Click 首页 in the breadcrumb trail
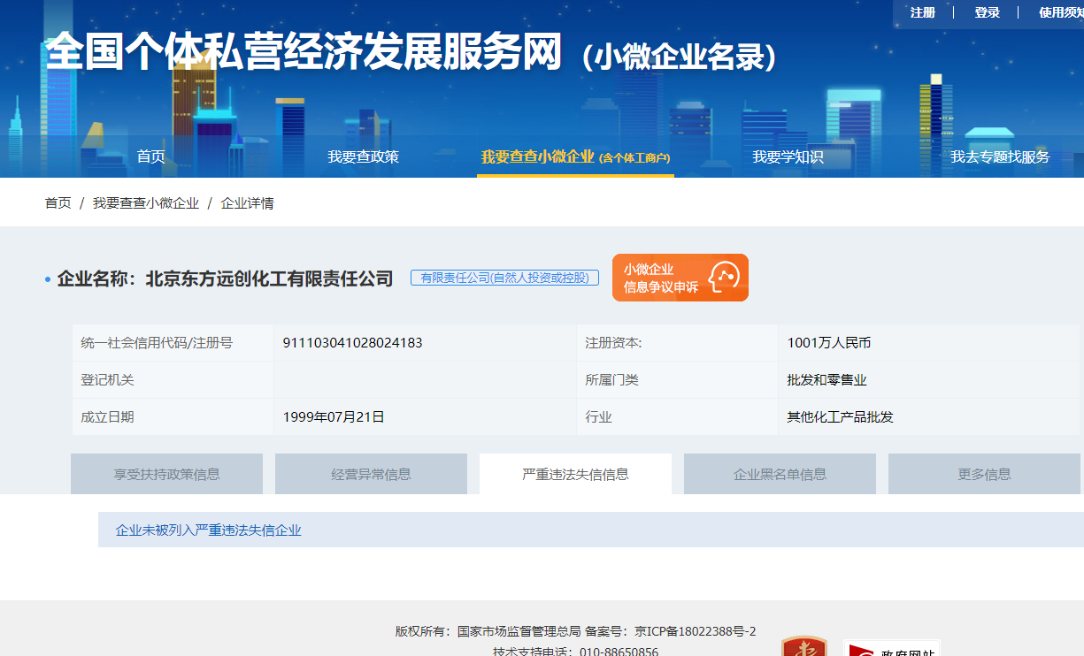Screen dimensions: 1084x656 tap(58, 203)
